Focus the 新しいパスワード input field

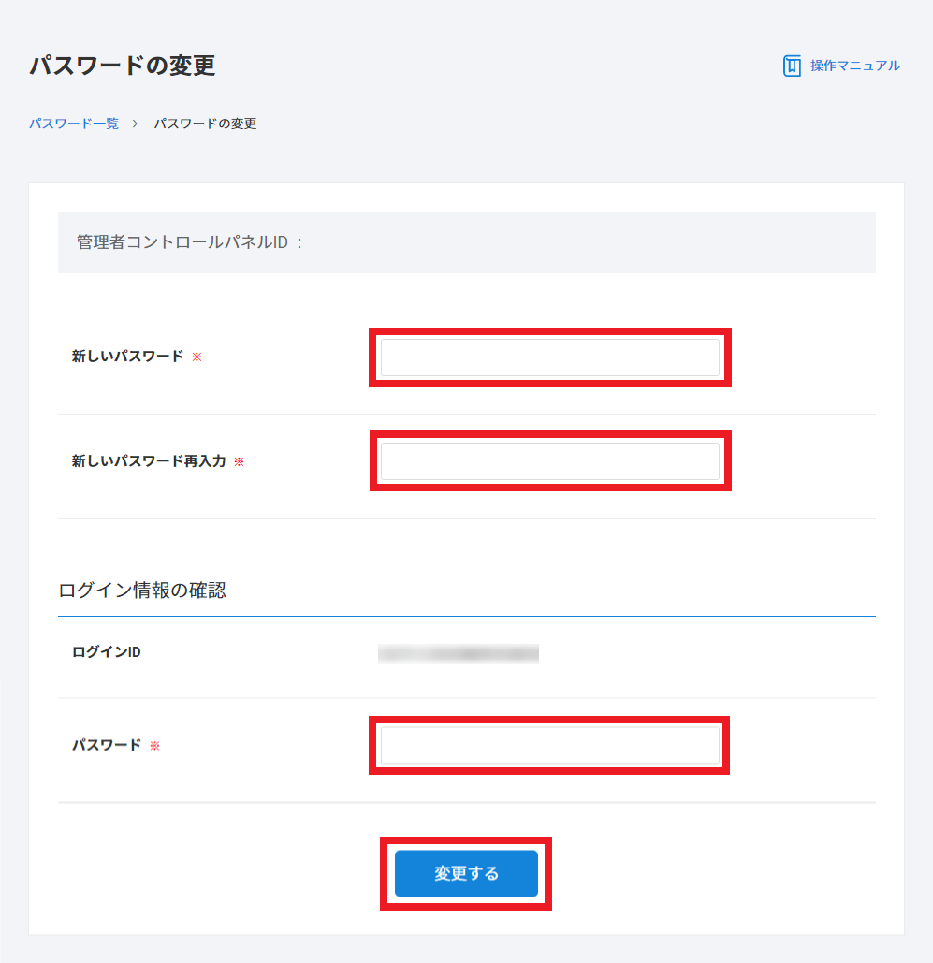(549, 357)
